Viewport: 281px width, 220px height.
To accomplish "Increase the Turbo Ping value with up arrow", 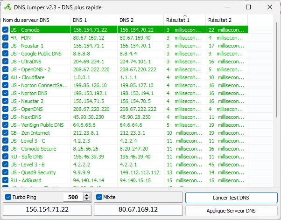I will coord(86,195).
